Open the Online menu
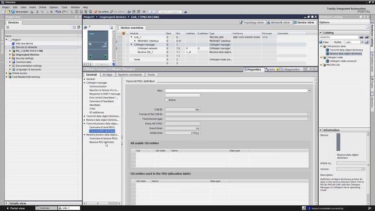The image size is (375, 211). tap(42, 7)
